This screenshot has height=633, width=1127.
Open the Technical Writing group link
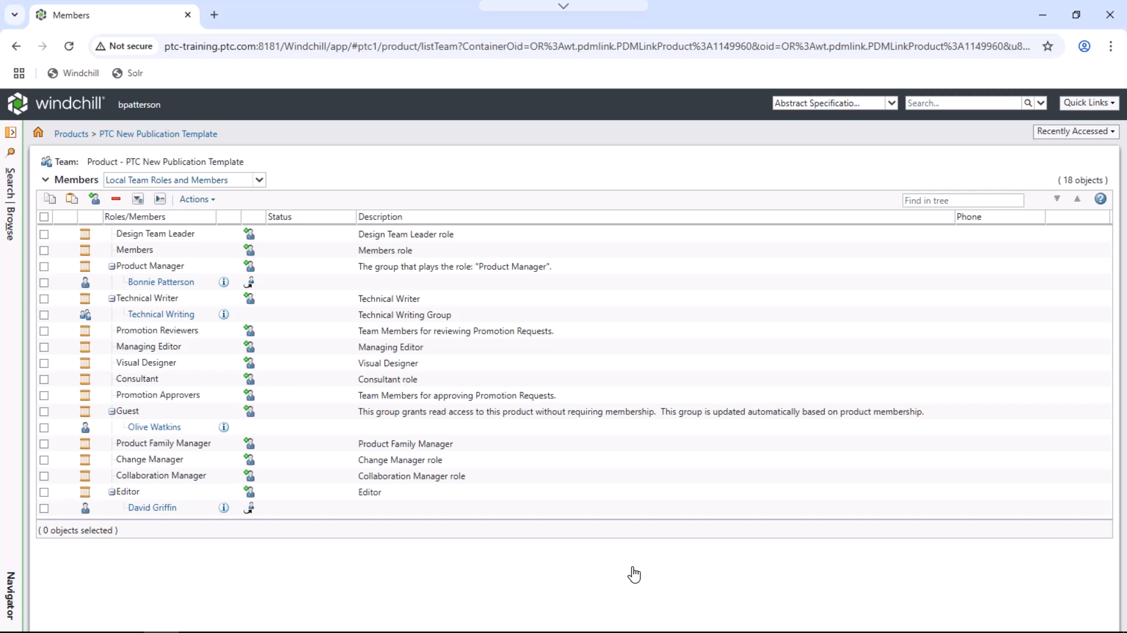161,314
